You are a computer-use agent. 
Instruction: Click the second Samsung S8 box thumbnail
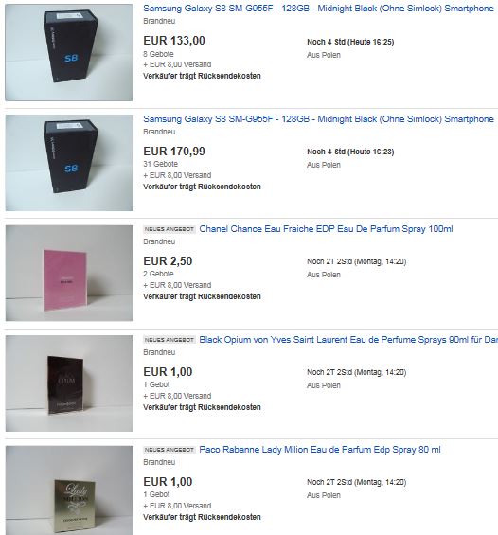[69, 163]
